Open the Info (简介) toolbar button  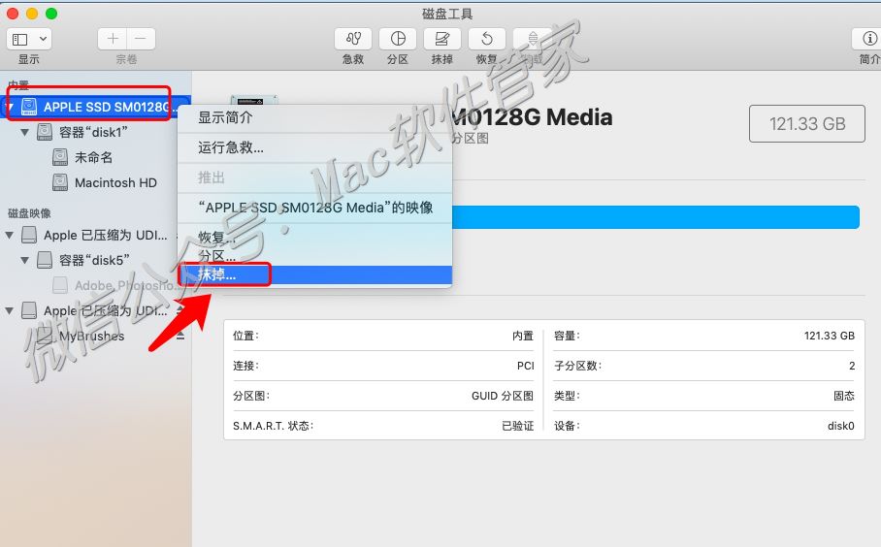pyautogui.click(x=867, y=39)
